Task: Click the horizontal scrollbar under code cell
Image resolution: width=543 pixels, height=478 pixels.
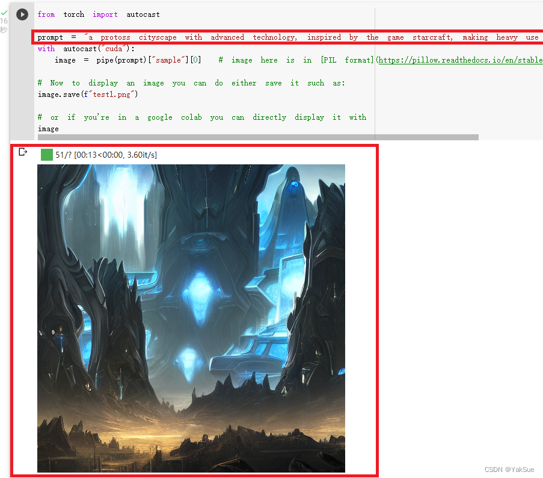Action: click(x=258, y=137)
